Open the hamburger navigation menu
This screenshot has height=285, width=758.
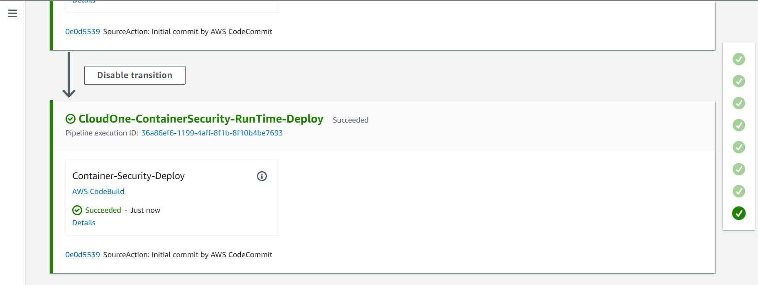(12, 13)
